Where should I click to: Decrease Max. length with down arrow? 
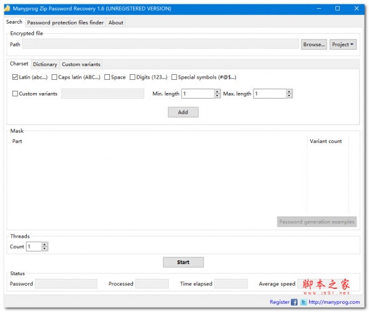tap(289, 95)
